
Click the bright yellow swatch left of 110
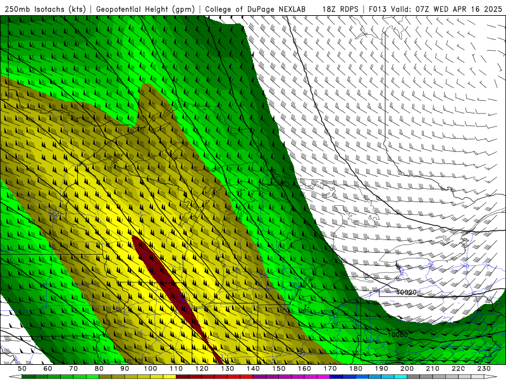[170, 377]
